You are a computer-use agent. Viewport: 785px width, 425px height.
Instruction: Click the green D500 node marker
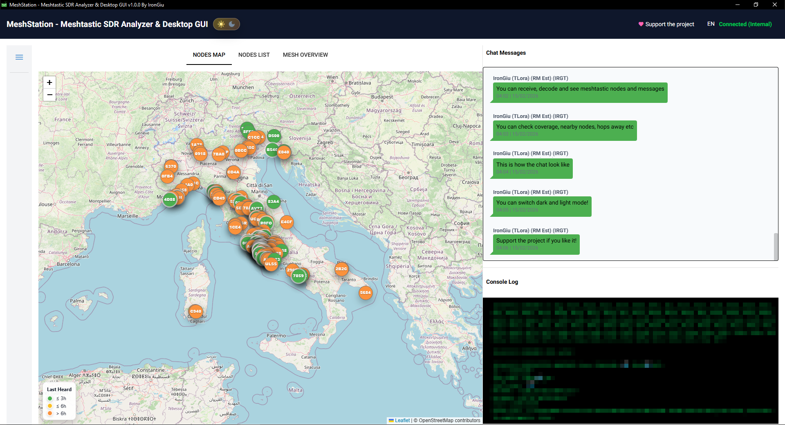click(x=274, y=136)
